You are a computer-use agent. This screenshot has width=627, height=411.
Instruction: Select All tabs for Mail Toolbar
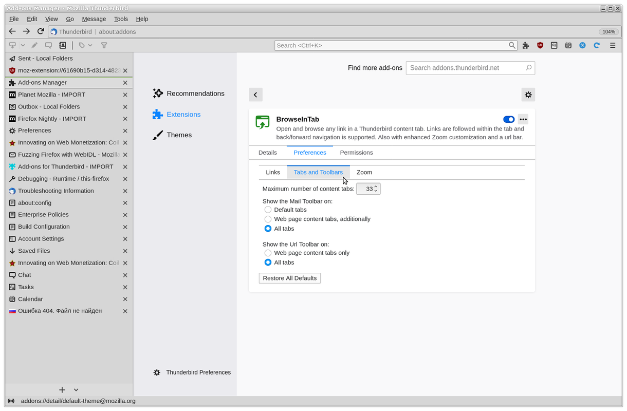click(x=268, y=229)
